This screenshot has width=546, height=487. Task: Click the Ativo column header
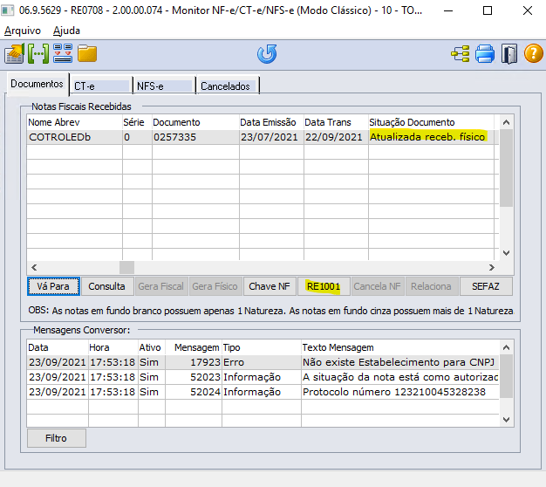(x=152, y=347)
